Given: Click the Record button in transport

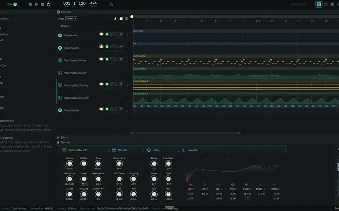Looking at the screenshot, I should [x=30, y=4].
